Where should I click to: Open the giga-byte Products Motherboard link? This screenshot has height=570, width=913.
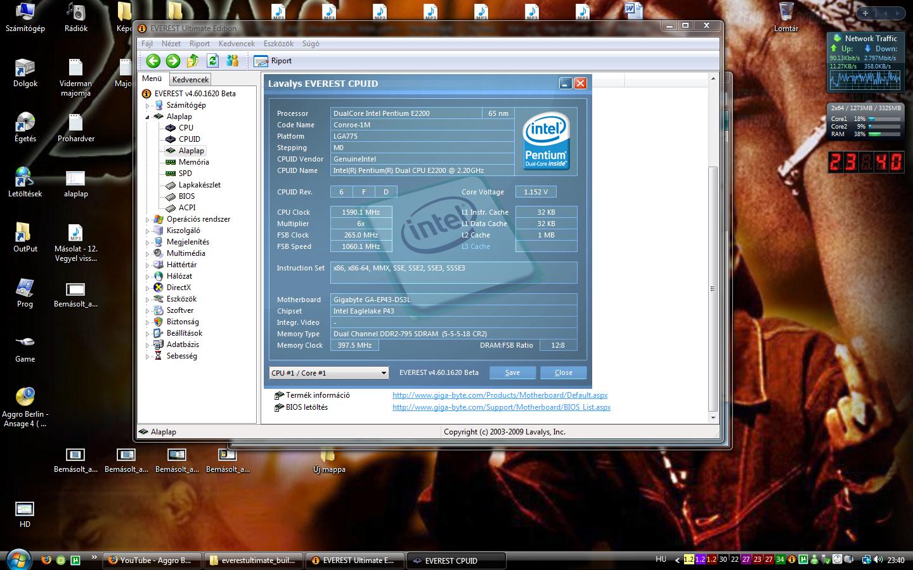500,395
